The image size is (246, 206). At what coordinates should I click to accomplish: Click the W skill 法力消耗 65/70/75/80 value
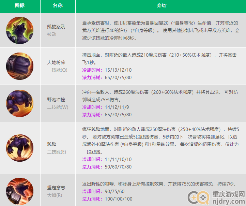(118, 115)
